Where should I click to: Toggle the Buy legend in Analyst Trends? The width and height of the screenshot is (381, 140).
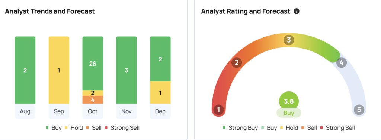tap(54, 128)
